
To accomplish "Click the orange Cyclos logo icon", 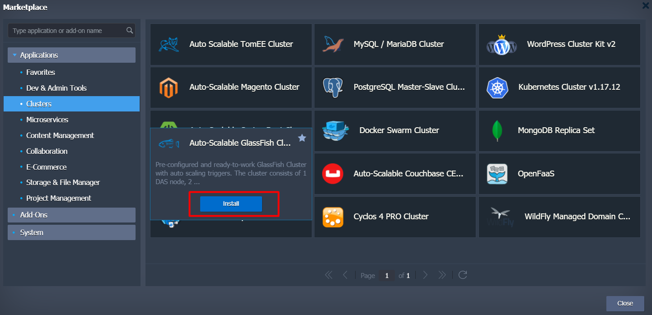I will pos(333,217).
